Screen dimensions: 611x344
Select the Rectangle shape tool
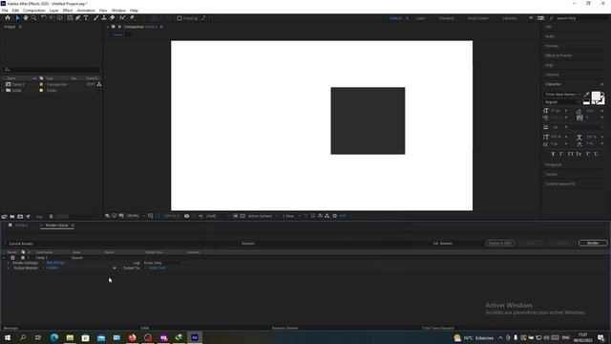(70, 18)
